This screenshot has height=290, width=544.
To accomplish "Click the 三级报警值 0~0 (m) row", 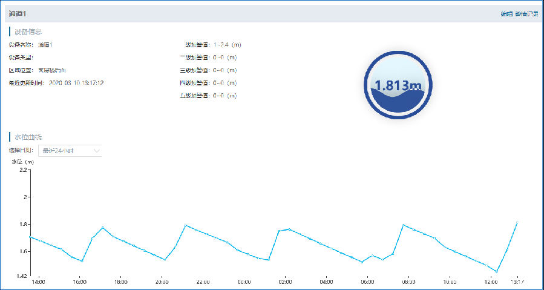I will coord(209,70).
